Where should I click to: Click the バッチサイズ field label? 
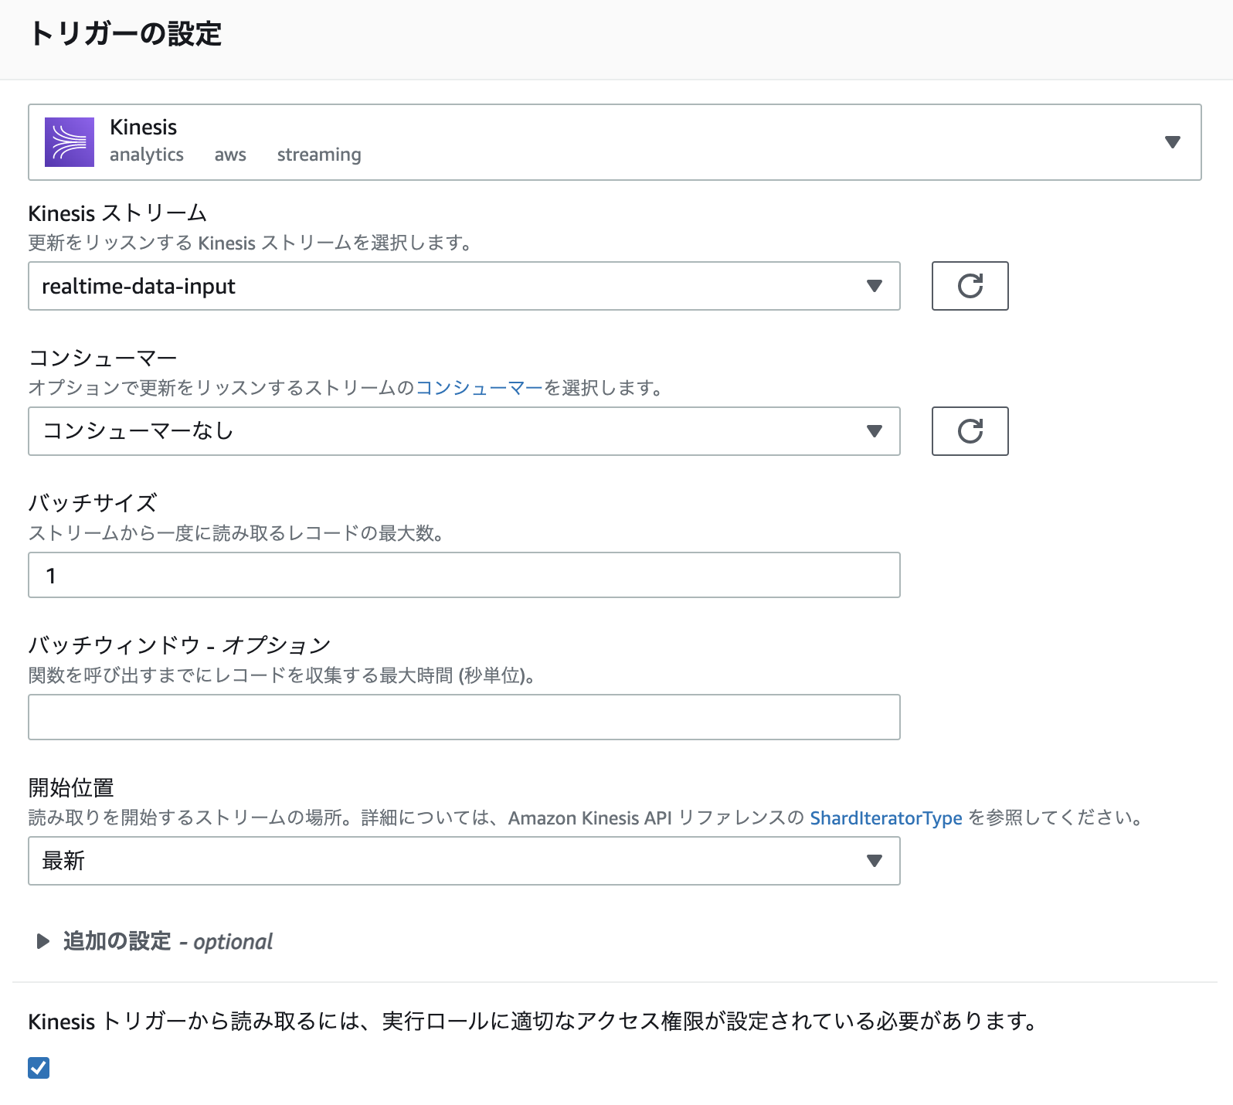coord(93,503)
